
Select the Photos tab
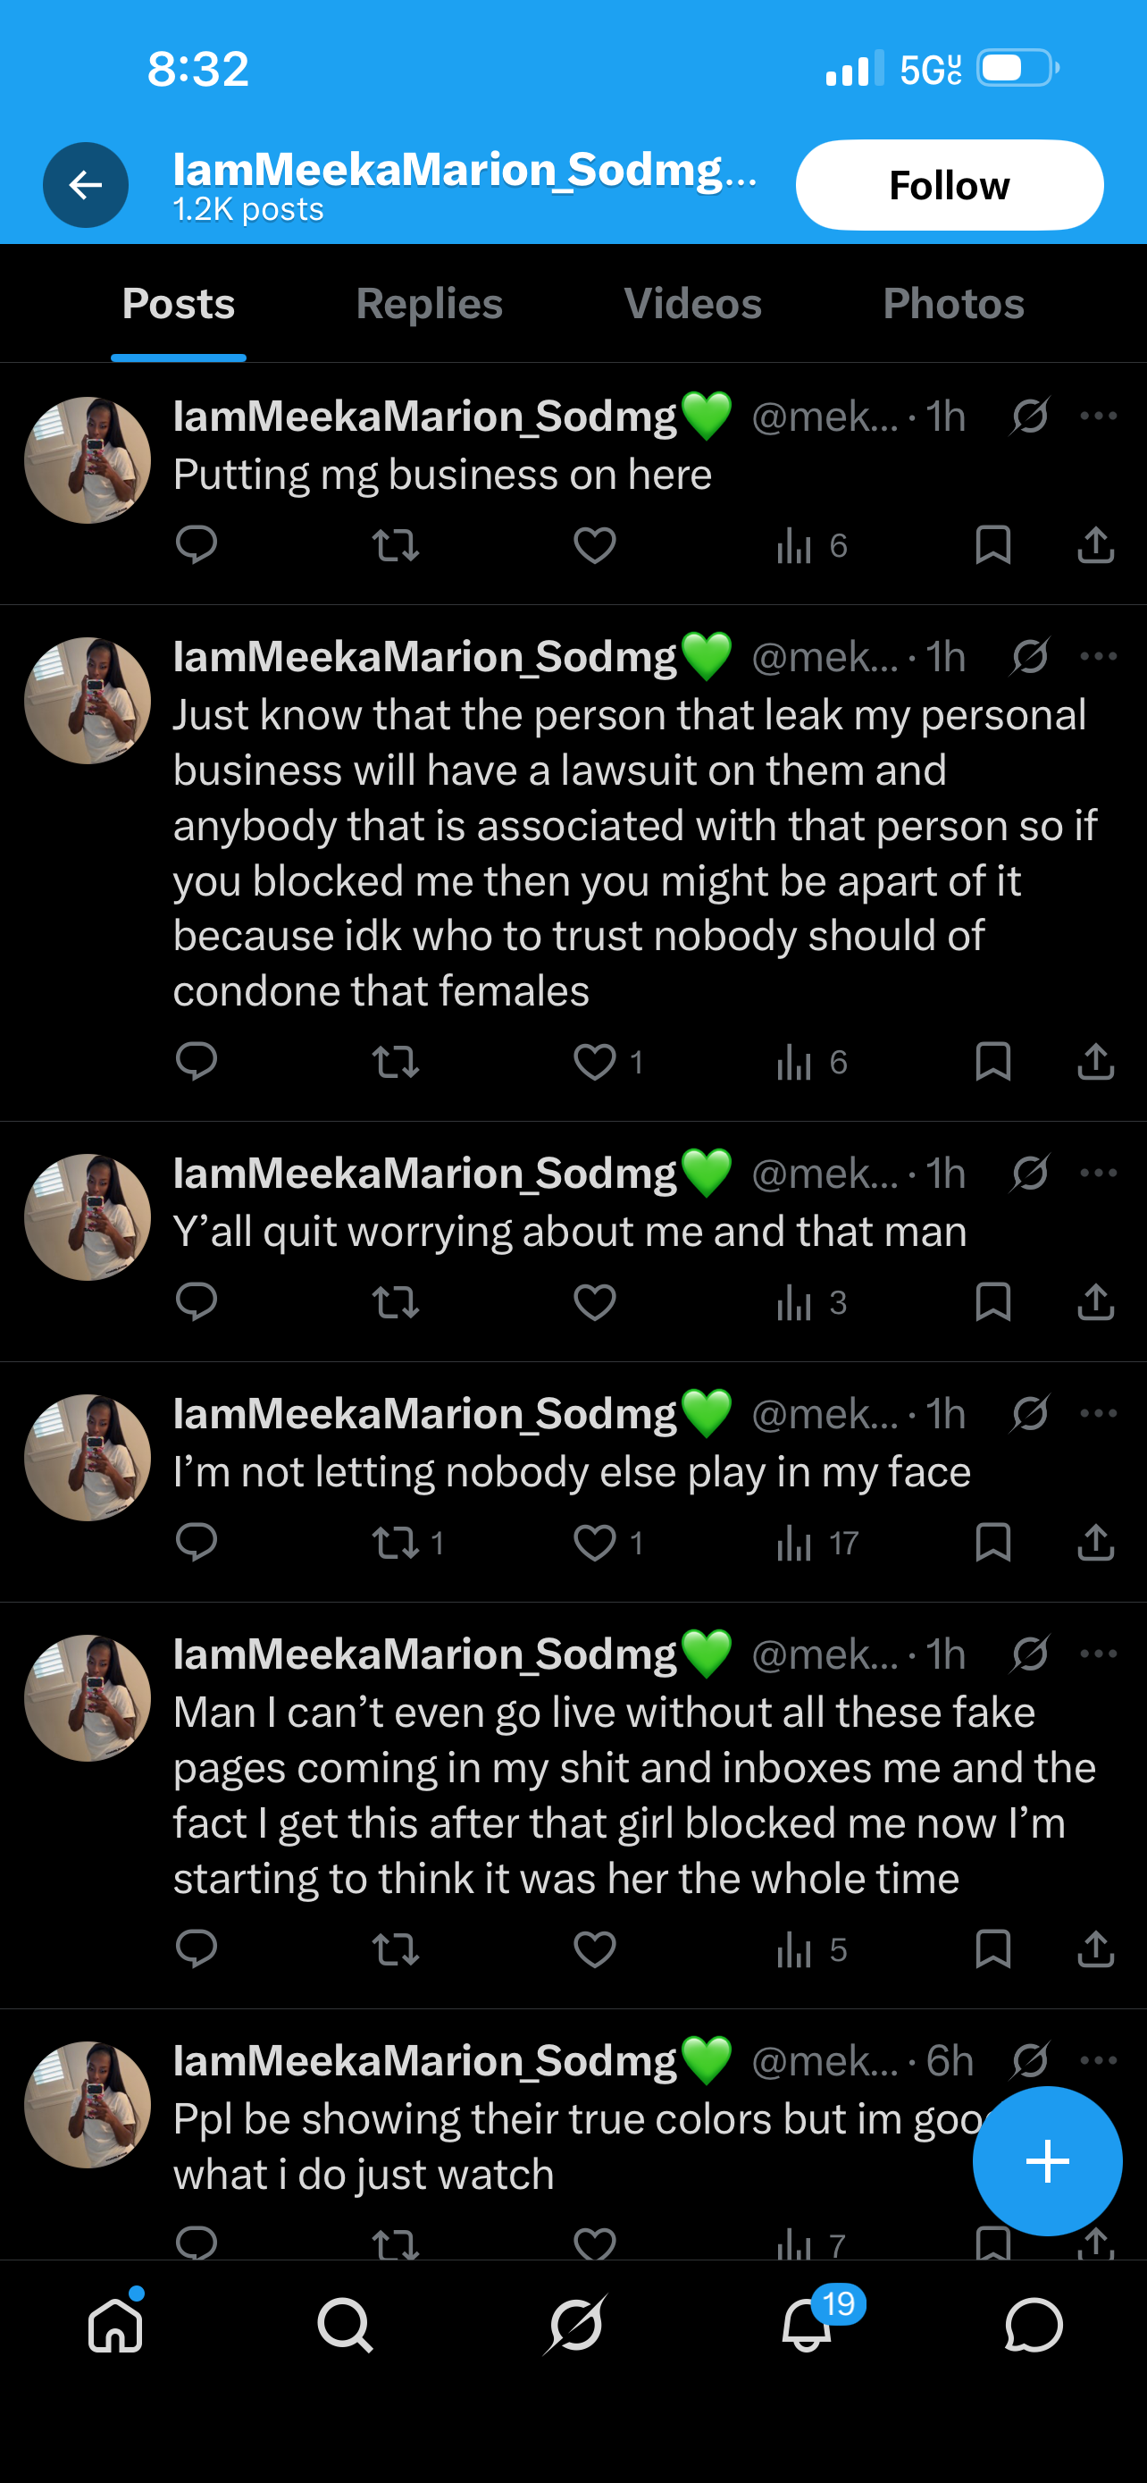coord(952,304)
